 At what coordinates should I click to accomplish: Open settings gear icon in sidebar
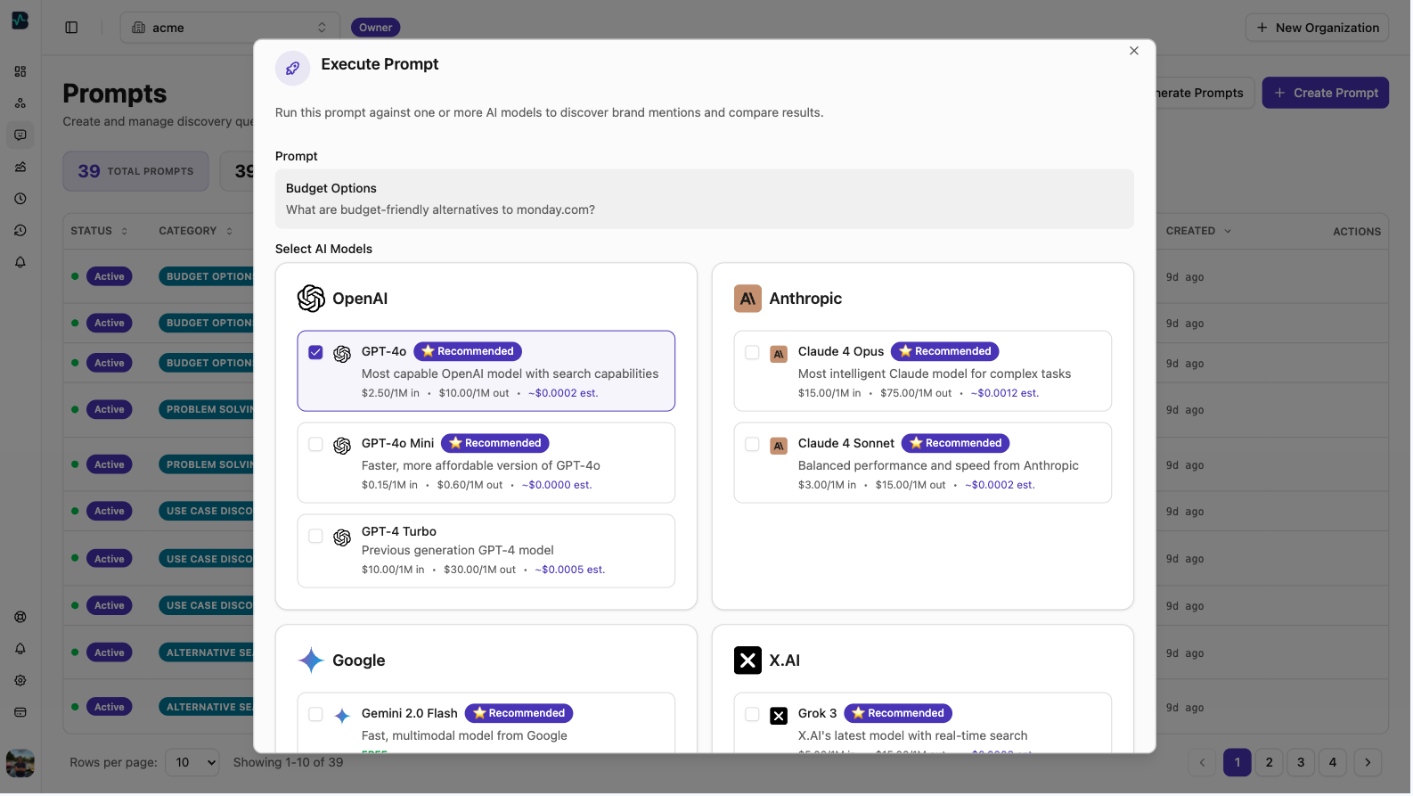pos(20,681)
